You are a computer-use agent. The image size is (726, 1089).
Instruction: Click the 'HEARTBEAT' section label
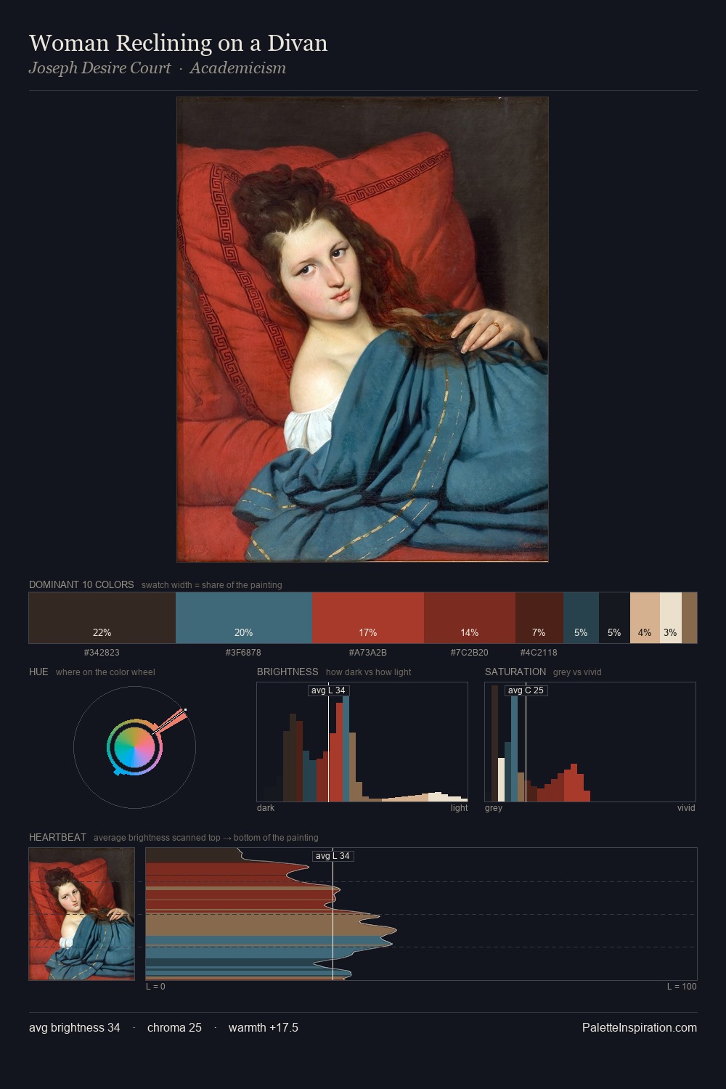(57, 837)
